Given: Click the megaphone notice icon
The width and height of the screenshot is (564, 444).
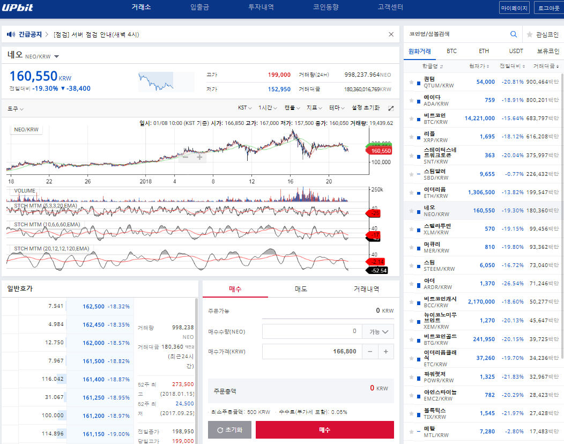Looking at the screenshot, I should pyautogui.click(x=11, y=34).
